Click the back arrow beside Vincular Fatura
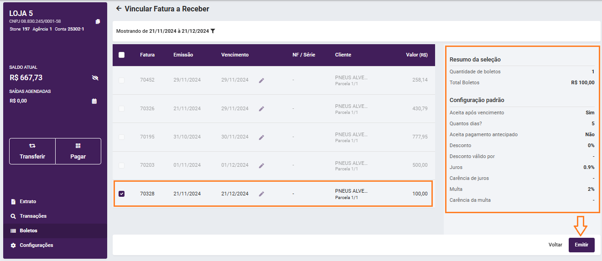This screenshot has height=261, width=602. click(119, 9)
